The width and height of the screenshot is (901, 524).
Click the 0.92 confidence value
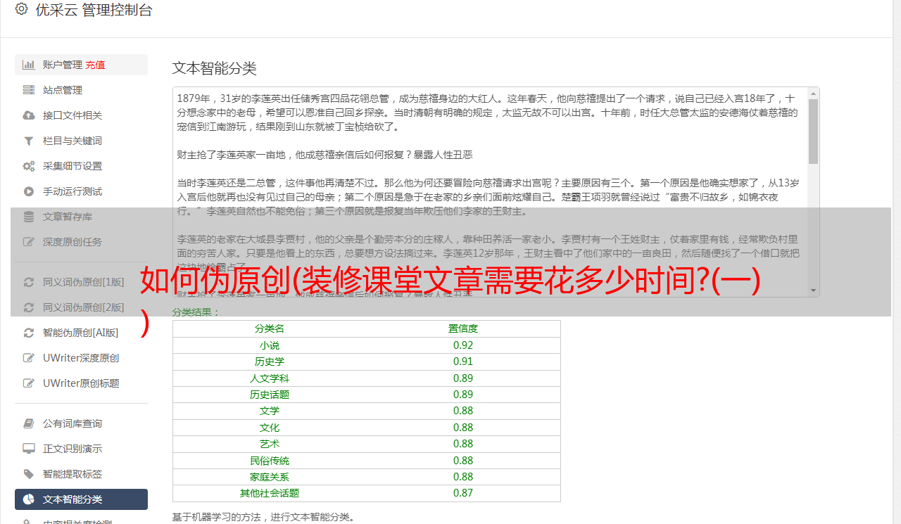coord(463,345)
